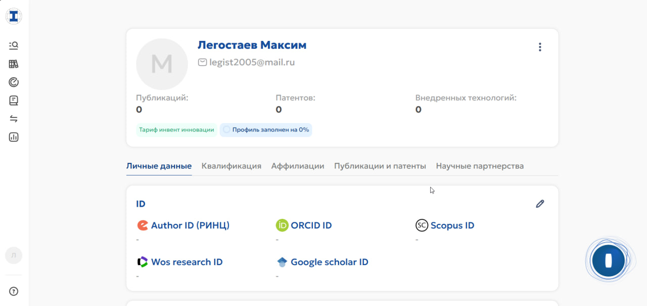Click the site logo at top left

14,16
